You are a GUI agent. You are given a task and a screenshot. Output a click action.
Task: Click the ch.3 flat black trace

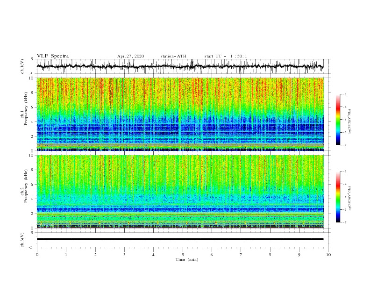tap(180, 239)
